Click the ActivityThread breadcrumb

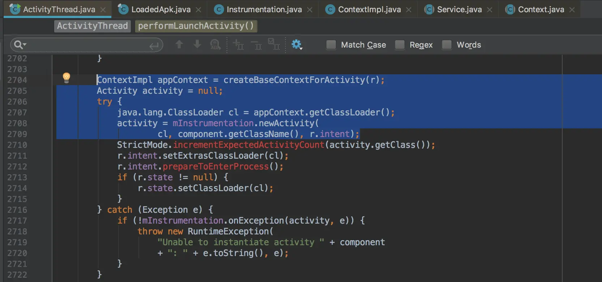pyautogui.click(x=92, y=26)
